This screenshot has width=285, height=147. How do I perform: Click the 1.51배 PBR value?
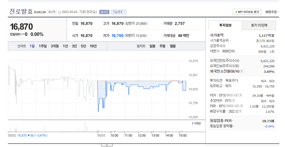254,106
